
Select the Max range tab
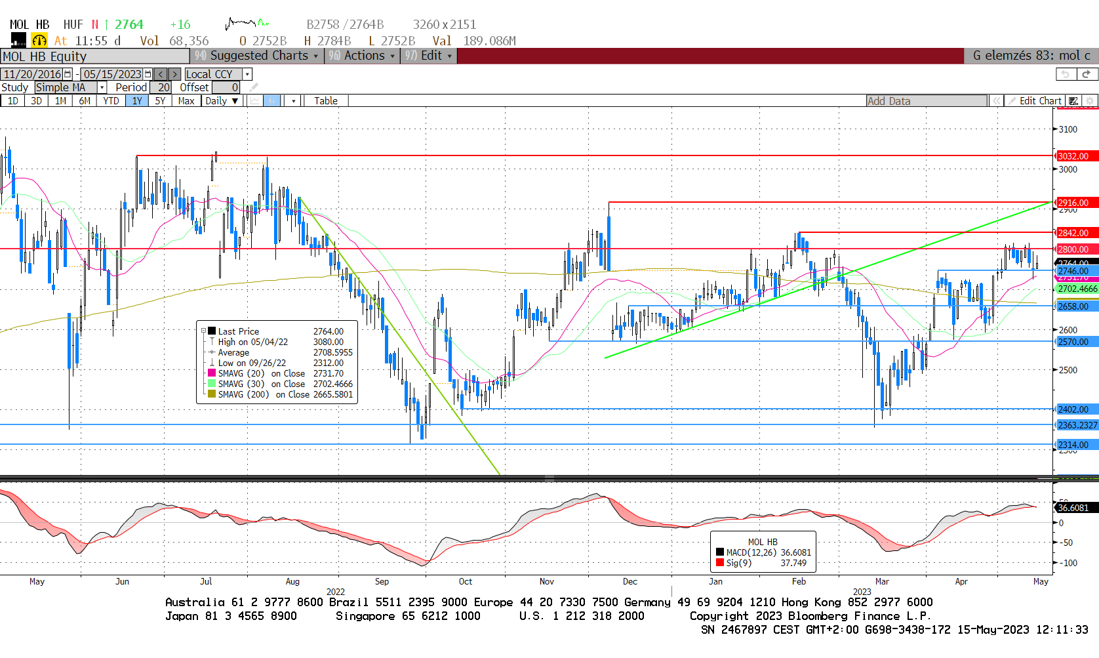pos(186,101)
